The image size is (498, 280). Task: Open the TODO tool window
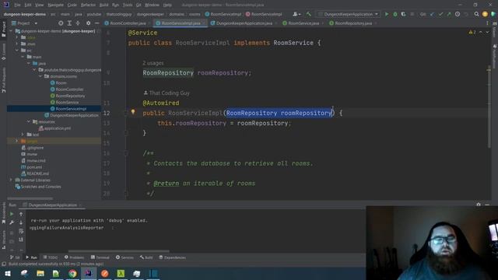[51, 257]
